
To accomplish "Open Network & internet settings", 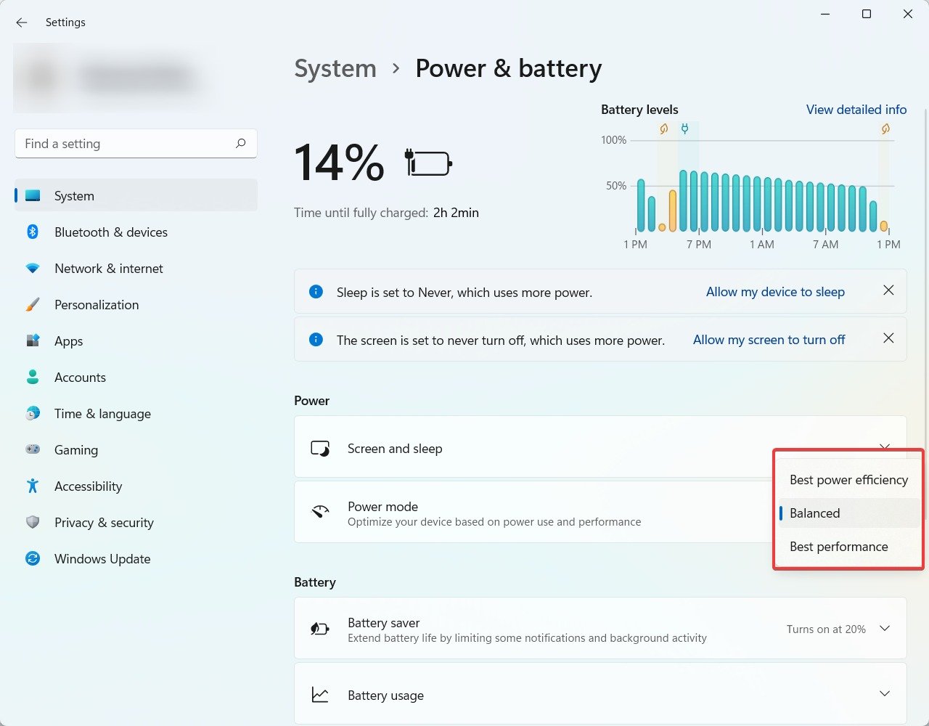I will pyautogui.click(x=136, y=268).
